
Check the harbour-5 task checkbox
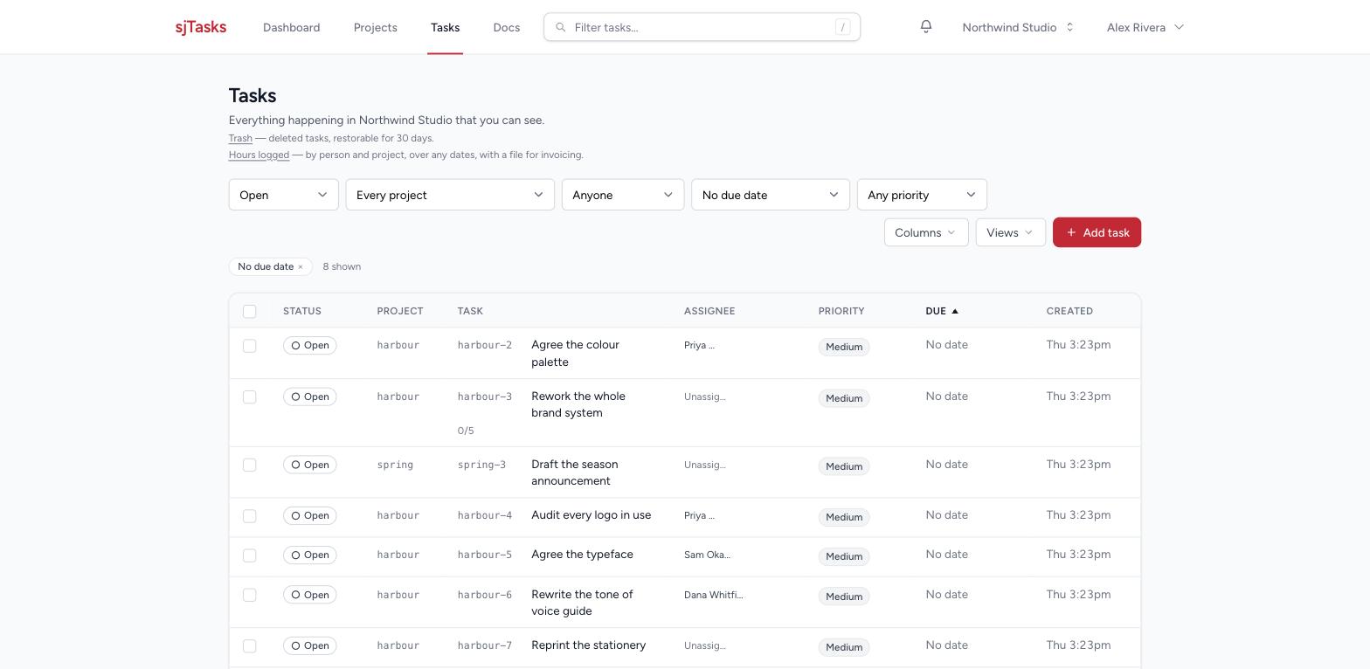pos(250,555)
